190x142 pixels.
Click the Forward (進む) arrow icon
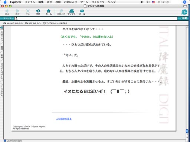click(17, 11)
